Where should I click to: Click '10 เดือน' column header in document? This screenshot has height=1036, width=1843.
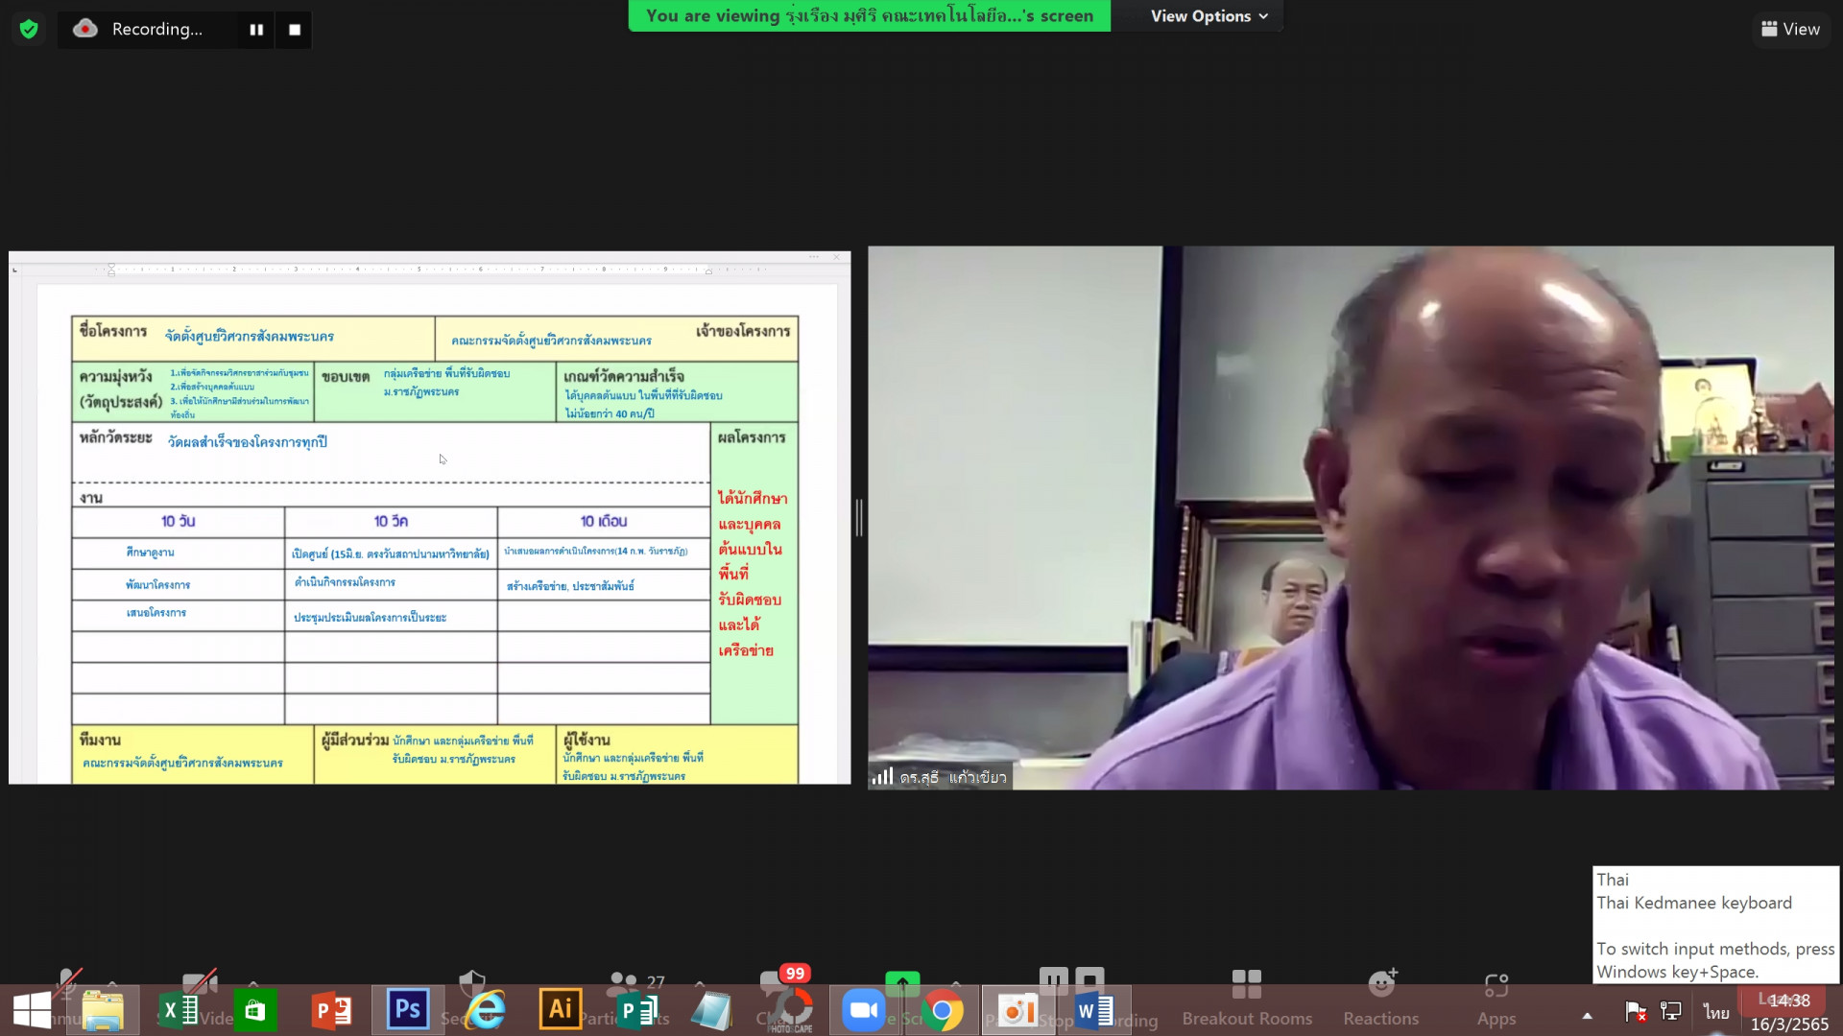[604, 521]
